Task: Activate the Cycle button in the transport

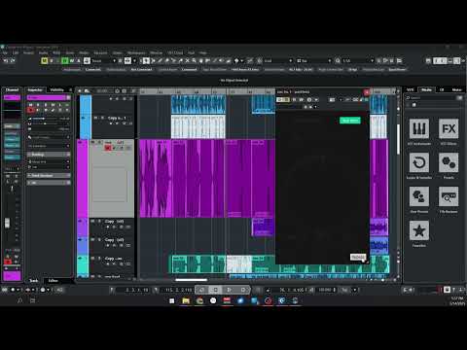Action: pos(201,290)
